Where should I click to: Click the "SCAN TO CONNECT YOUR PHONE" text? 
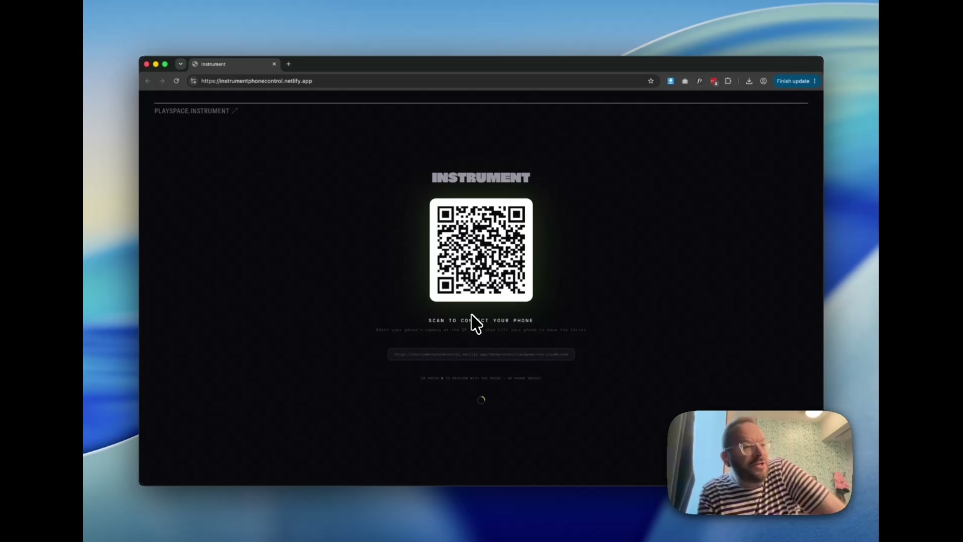click(481, 320)
